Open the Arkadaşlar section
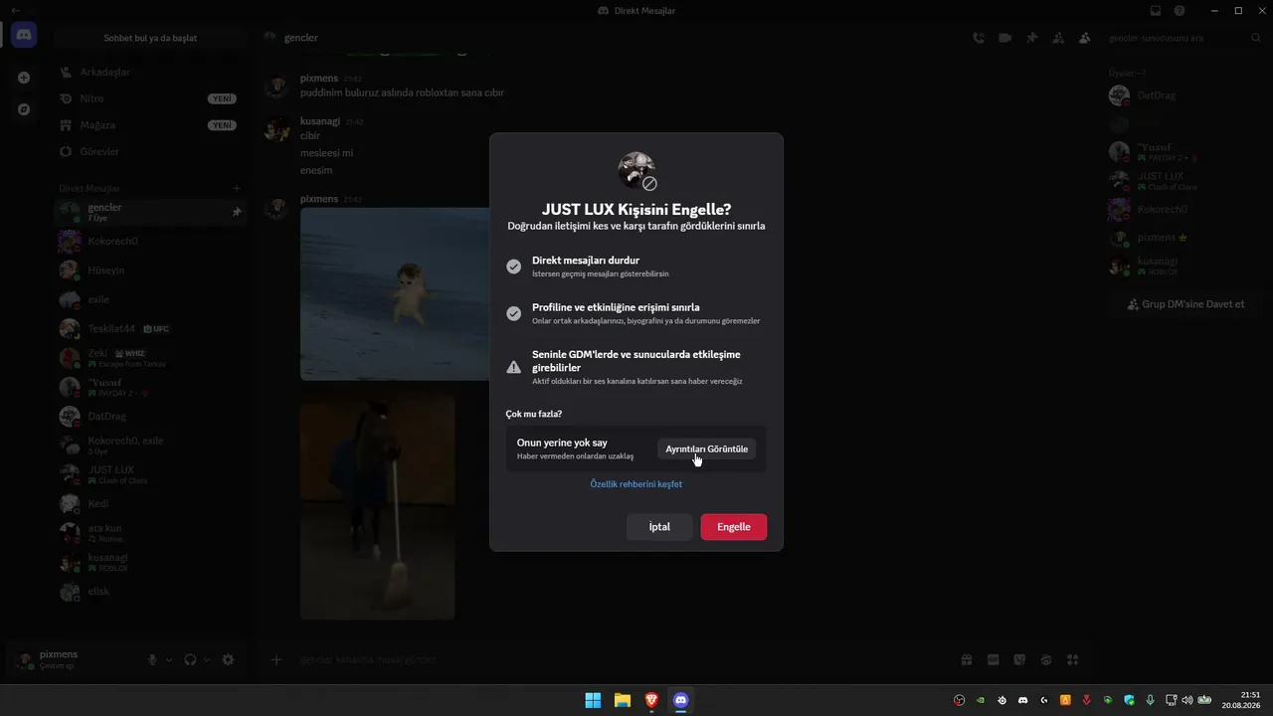 150,73
